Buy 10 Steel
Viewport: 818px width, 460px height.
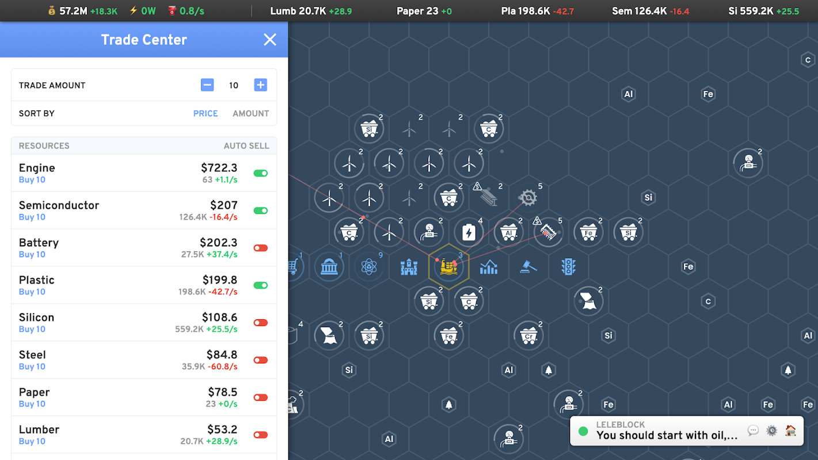tap(32, 367)
